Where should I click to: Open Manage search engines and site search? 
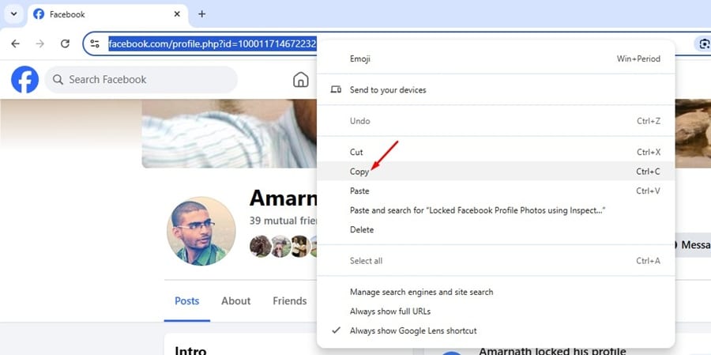[x=495, y=292]
